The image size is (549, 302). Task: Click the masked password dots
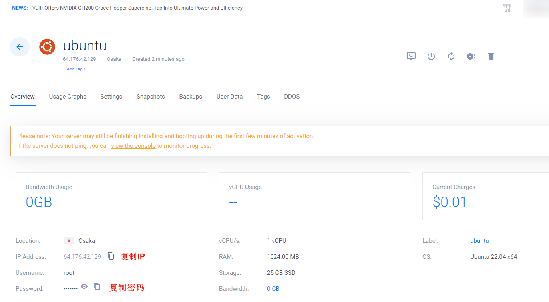click(71, 288)
